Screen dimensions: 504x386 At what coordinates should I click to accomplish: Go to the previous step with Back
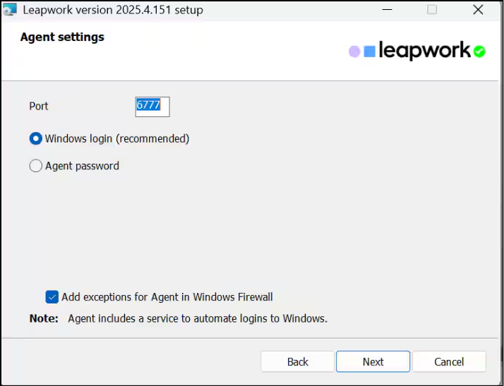[297, 361]
